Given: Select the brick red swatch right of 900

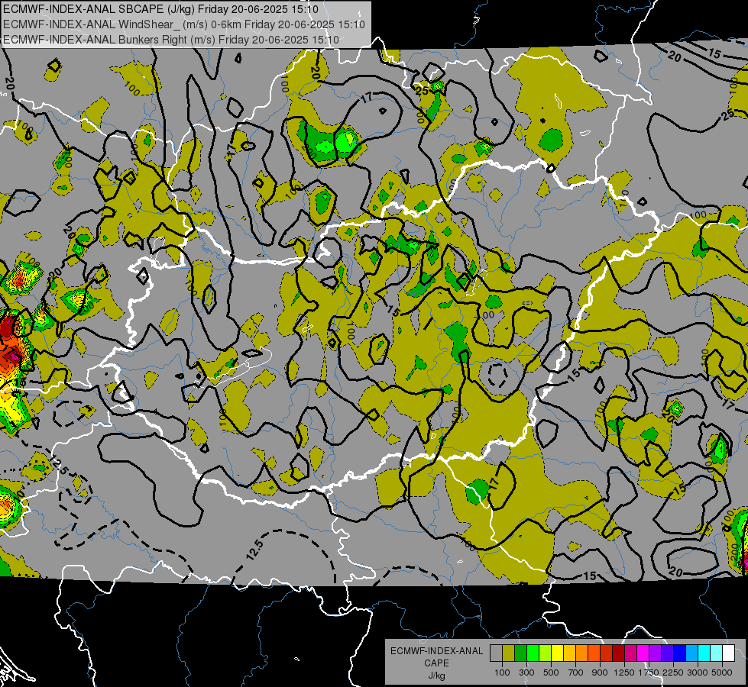Looking at the screenshot, I should coord(607,653).
